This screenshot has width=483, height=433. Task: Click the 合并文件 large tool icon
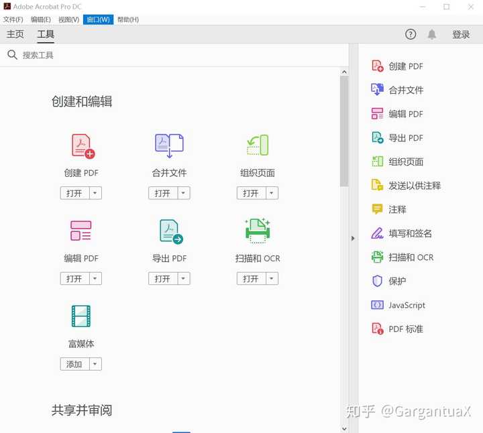[169, 145]
